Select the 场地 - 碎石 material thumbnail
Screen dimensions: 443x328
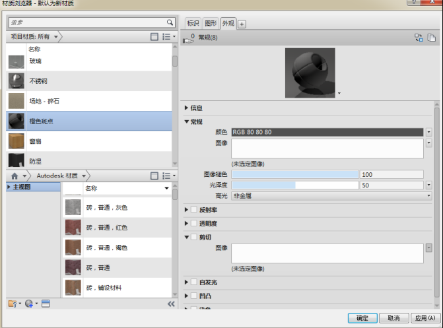(16, 101)
